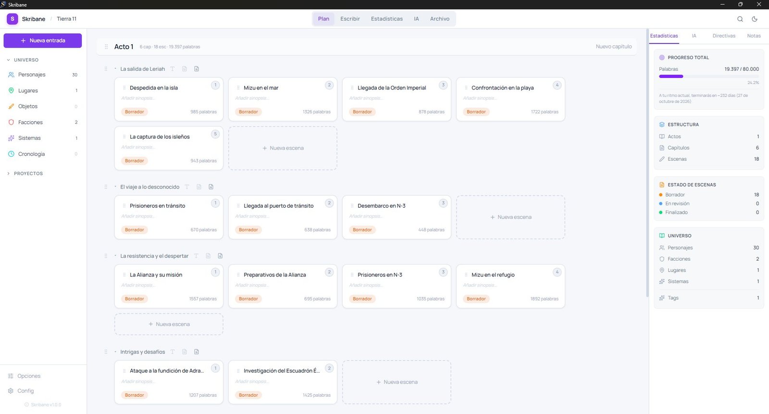Open Personajes in the sidebar
The height and width of the screenshot is (414, 769).
coord(32,75)
